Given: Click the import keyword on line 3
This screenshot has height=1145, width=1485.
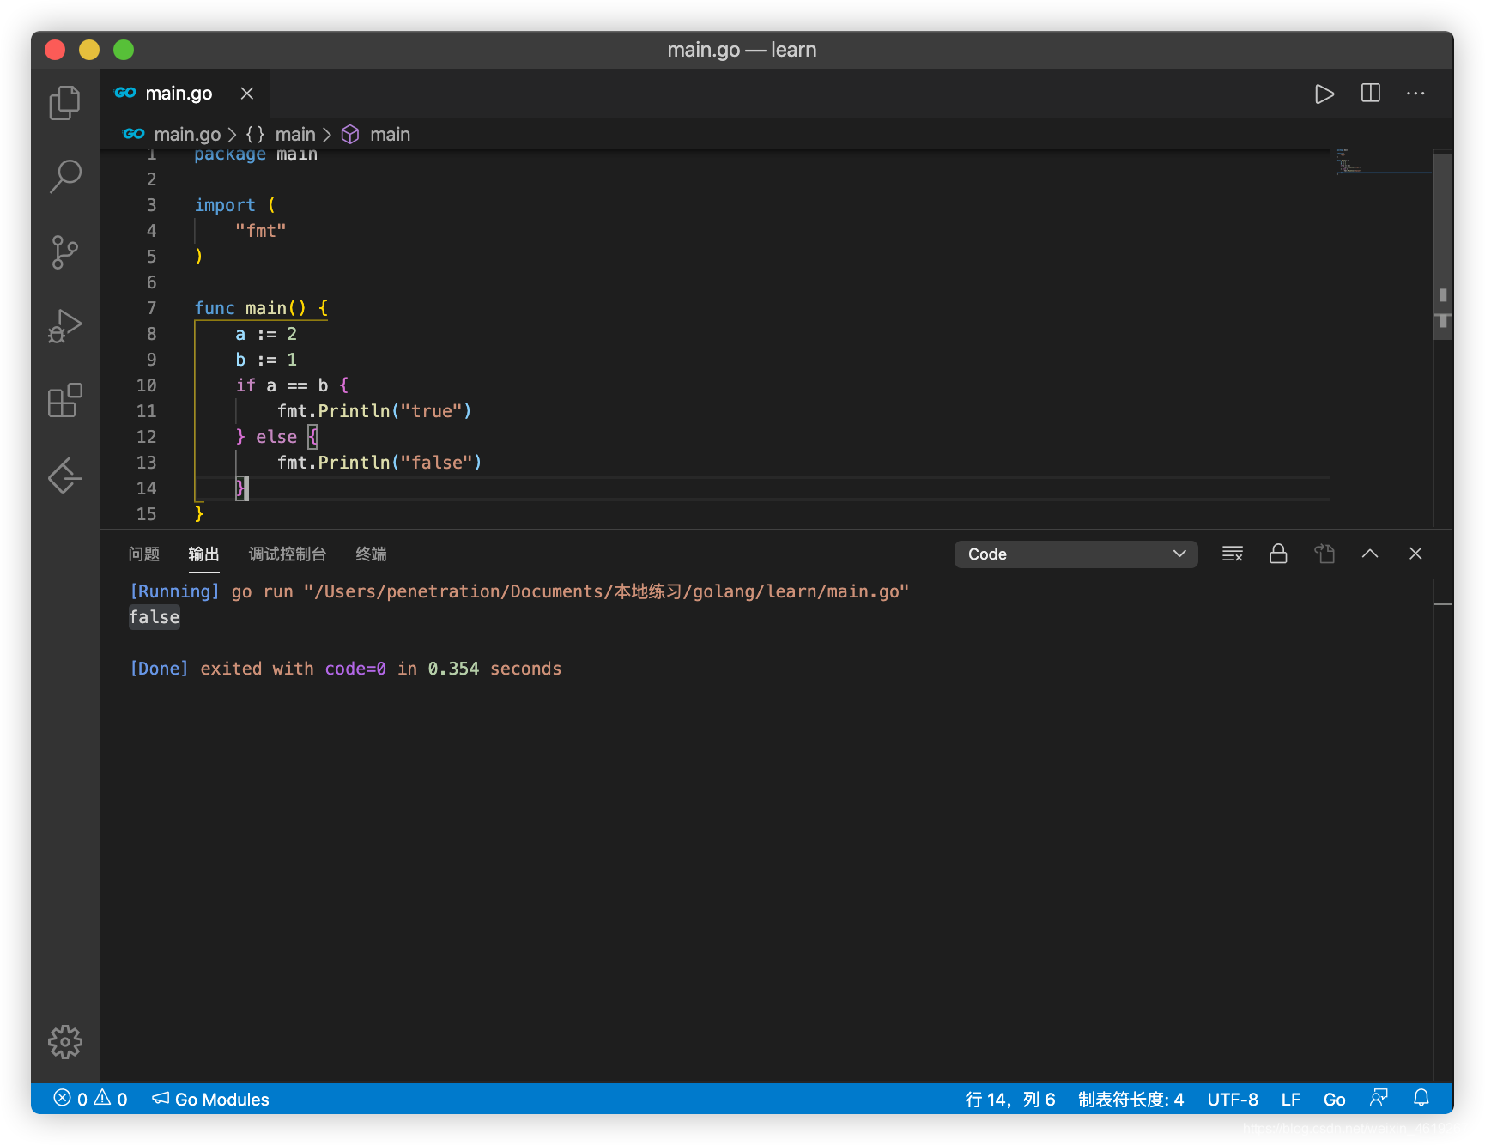Looking at the screenshot, I should tap(225, 205).
